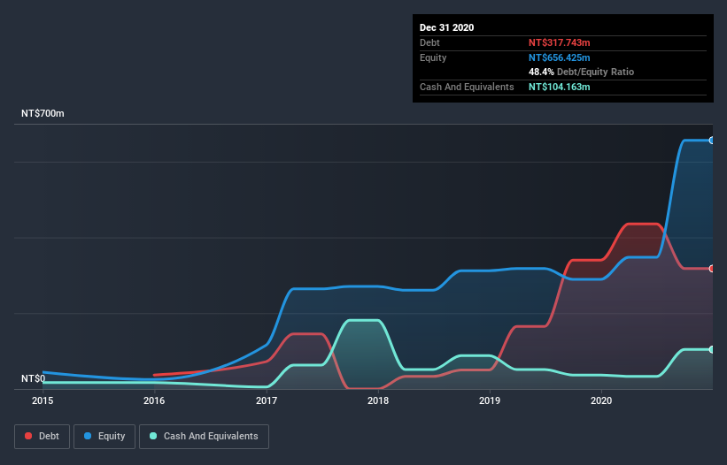Click the 2015 x-axis label
This screenshot has height=465, width=727.
pos(43,400)
